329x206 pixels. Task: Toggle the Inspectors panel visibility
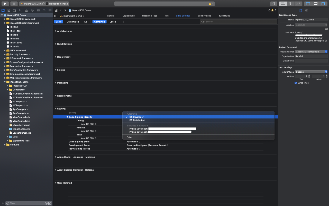click(323, 4)
